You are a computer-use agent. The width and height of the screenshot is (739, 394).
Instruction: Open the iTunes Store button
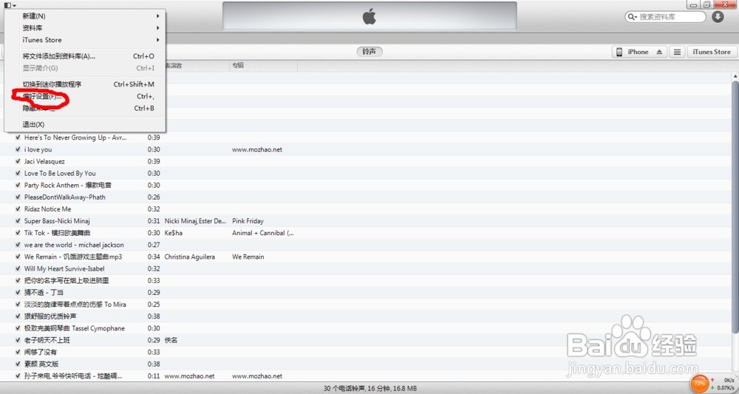point(712,52)
